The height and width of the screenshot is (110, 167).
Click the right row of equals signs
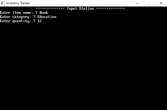click(111, 8)
